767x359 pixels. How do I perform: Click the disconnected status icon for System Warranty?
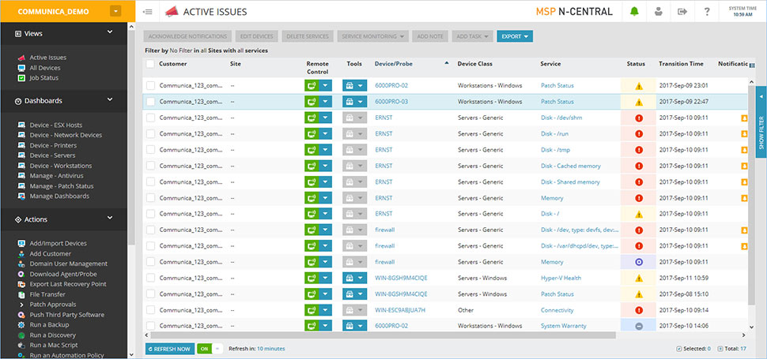[638, 327]
